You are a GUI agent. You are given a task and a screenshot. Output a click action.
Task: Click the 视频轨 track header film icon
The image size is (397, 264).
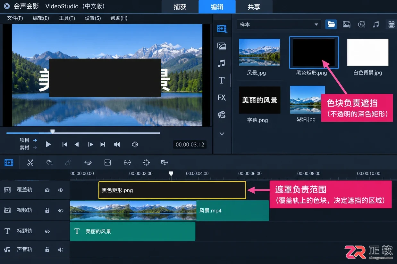[x=7, y=210]
